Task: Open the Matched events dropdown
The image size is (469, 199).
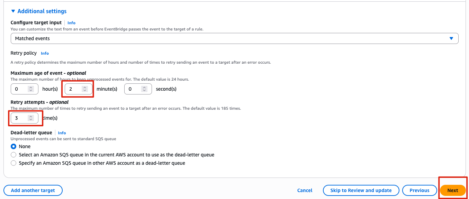Action: 234,38
